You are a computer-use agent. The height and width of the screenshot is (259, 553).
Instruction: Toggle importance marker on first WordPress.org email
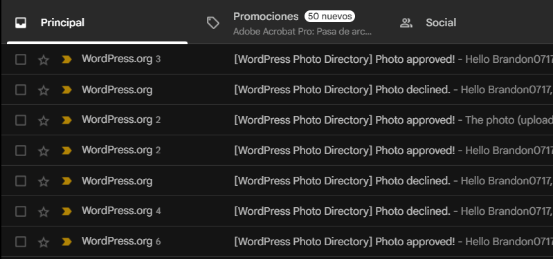pos(66,60)
